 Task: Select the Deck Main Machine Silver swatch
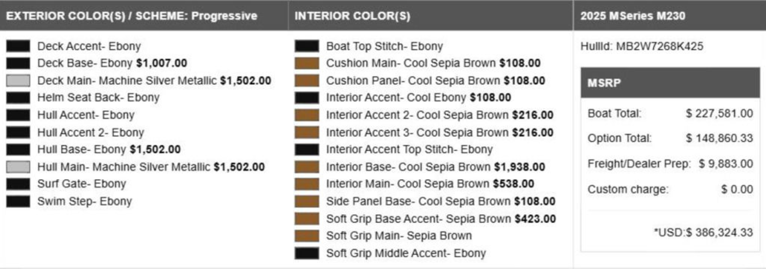pyautogui.click(x=18, y=81)
